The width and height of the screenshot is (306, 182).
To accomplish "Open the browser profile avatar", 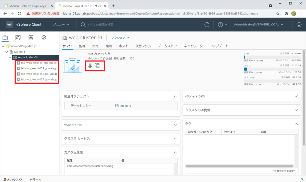I will click(x=294, y=13).
